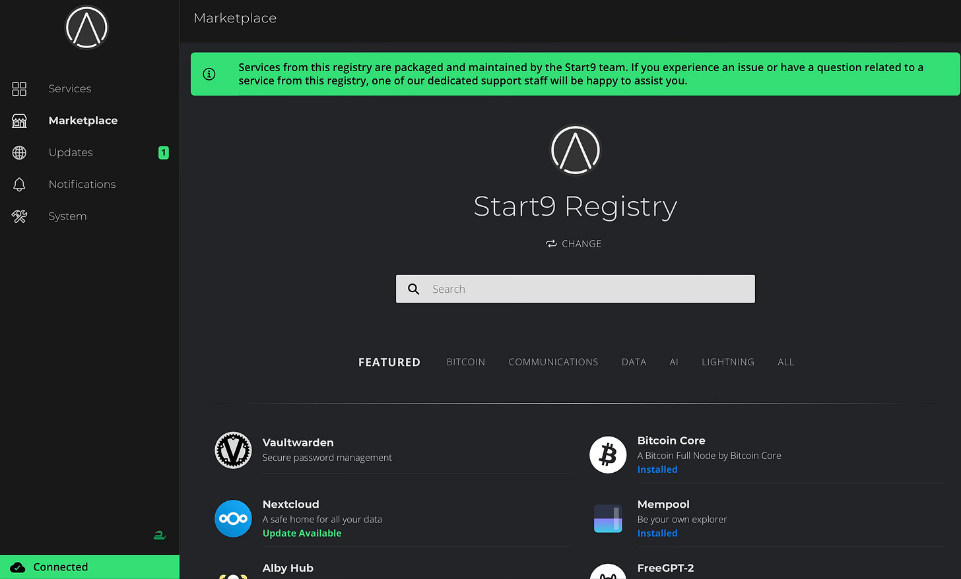Click 'Installed' status under Bitcoin Core
The image size is (961, 579).
coord(657,470)
